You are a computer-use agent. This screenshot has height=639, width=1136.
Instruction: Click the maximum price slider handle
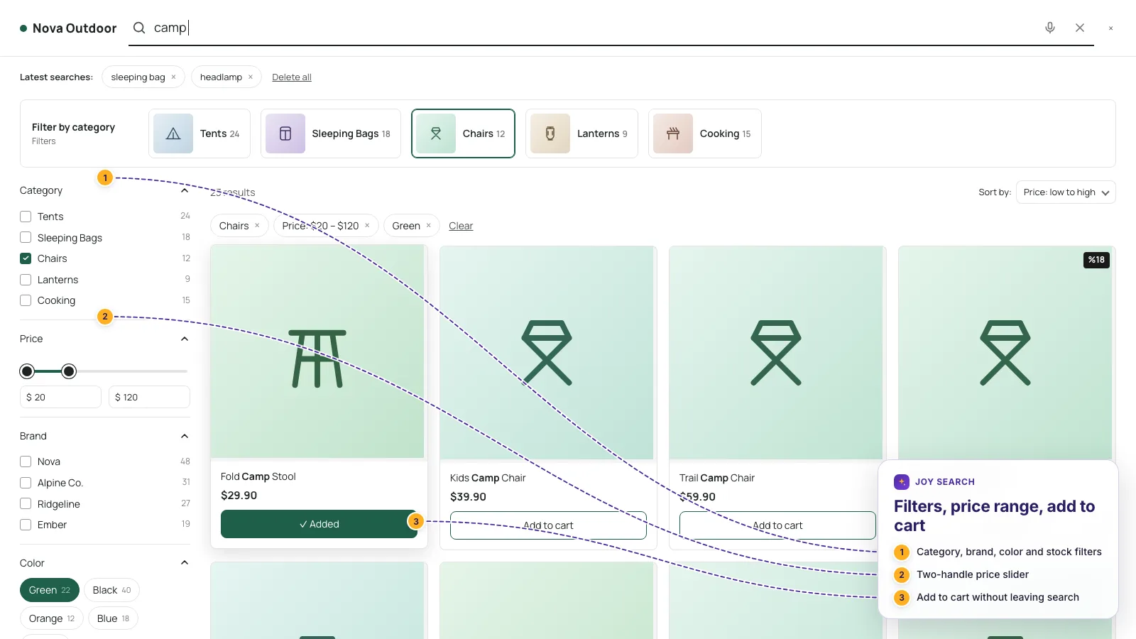pos(69,371)
